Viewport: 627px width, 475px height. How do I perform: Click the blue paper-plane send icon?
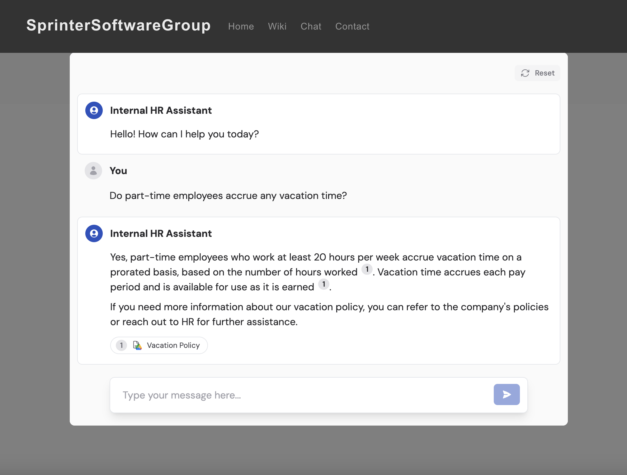tap(507, 394)
